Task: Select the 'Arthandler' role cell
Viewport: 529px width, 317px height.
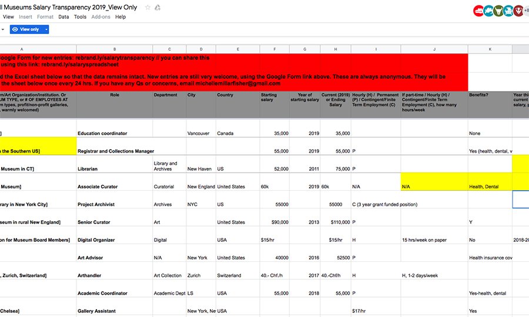Action: (x=115, y=271)
